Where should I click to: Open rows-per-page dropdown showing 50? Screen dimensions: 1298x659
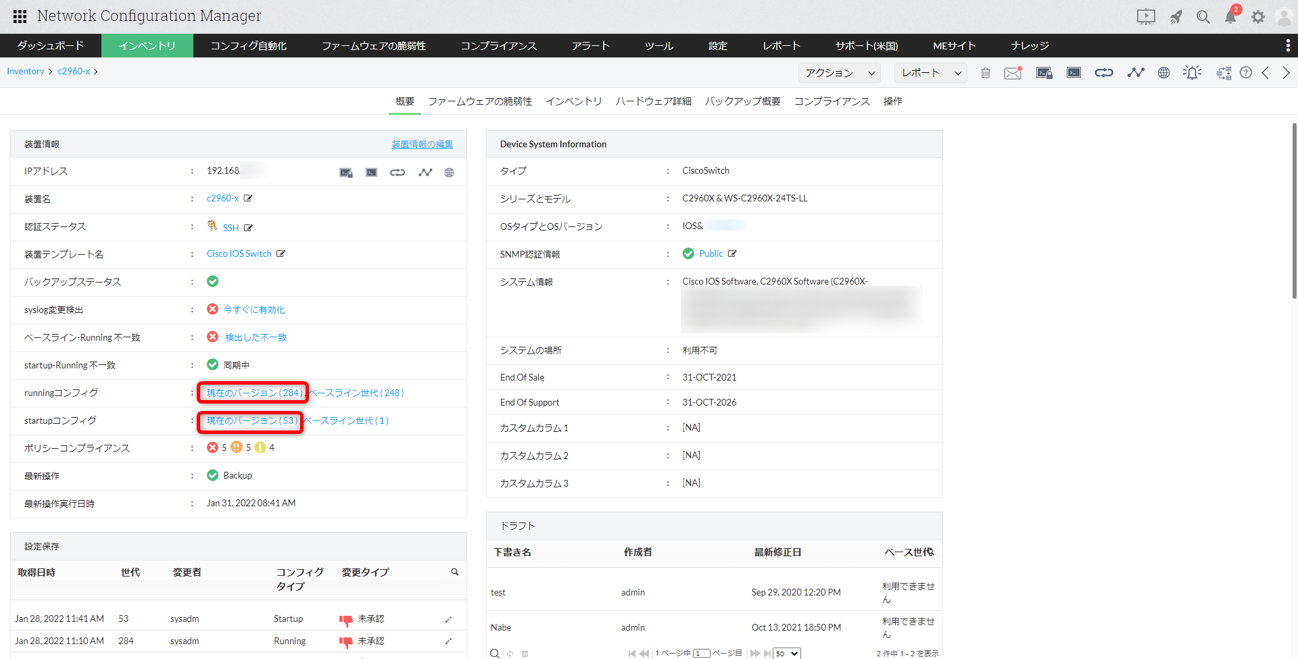coord(787,654)
